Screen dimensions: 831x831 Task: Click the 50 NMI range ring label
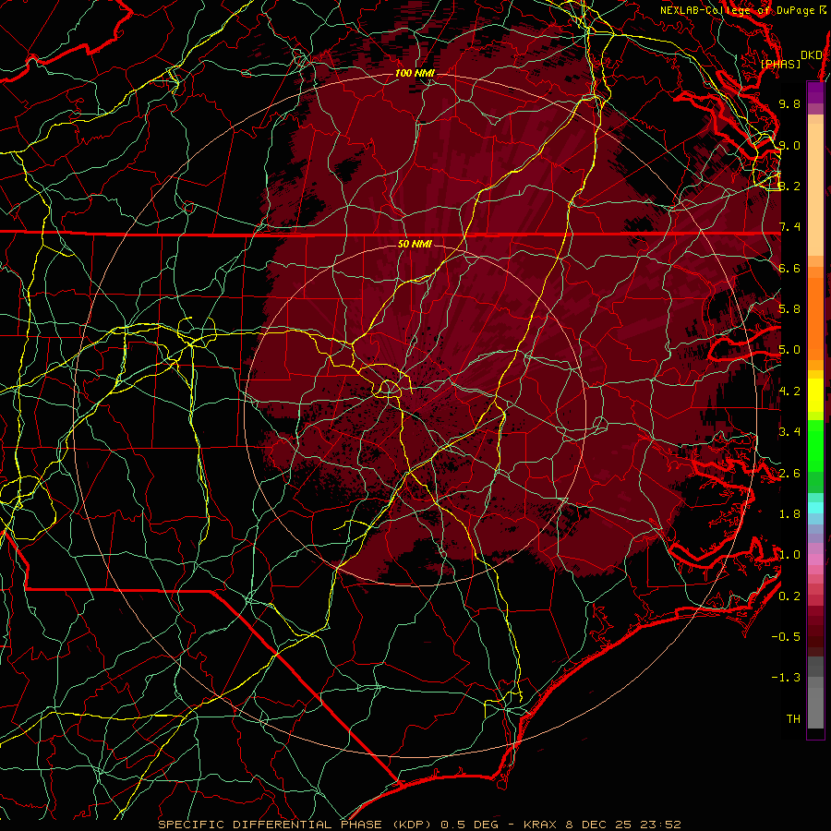415,244
